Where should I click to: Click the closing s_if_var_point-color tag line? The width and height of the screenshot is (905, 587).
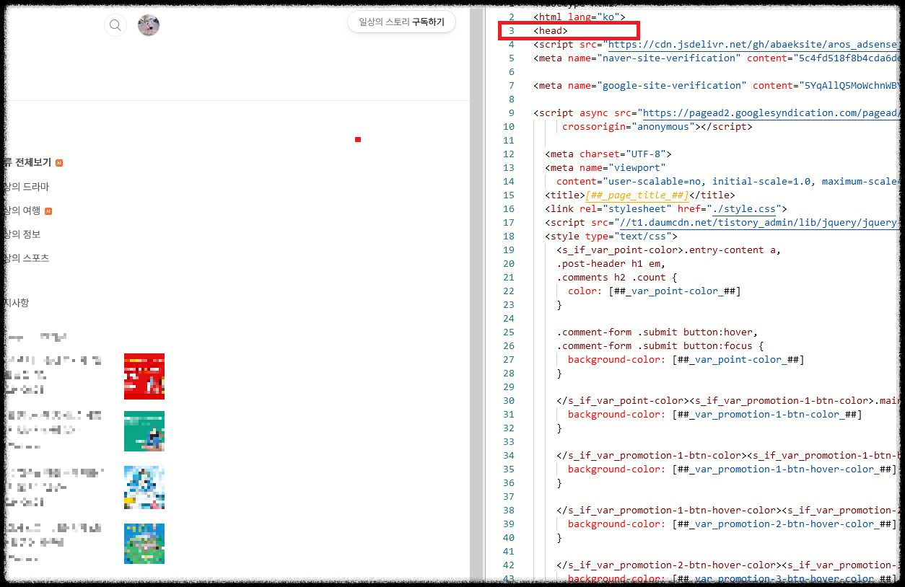click(x=729, y=401)
